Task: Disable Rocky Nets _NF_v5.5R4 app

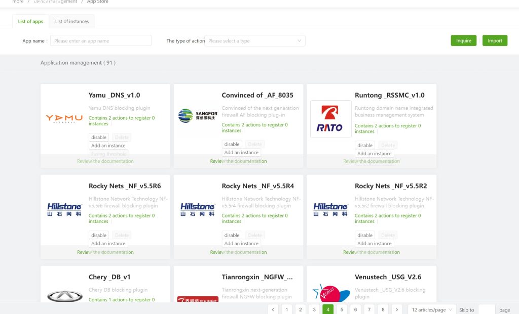Action: tap(232, 235)
